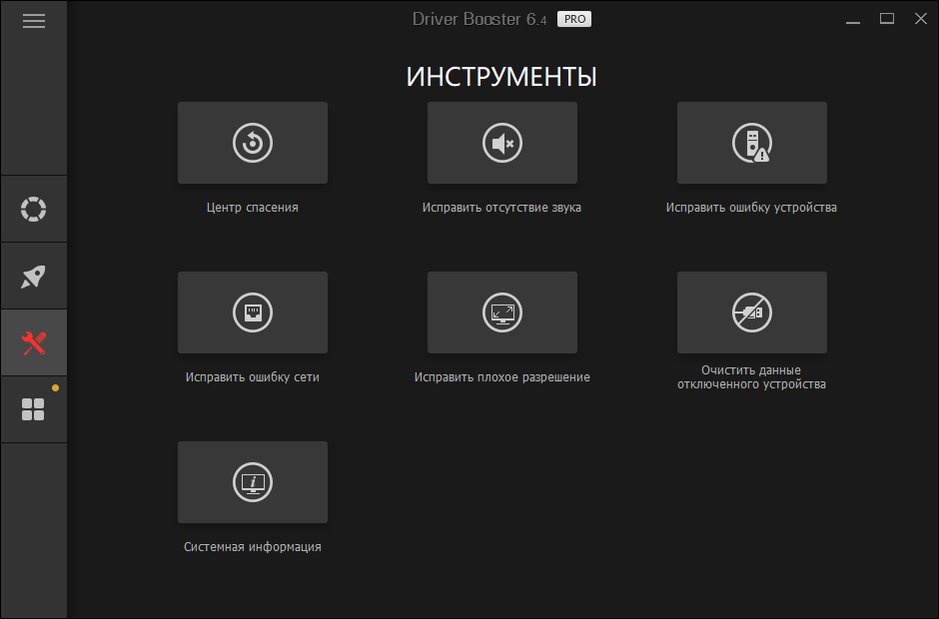
Task: Click the Исправить ошибку устройства label
Action: (751, 208)
